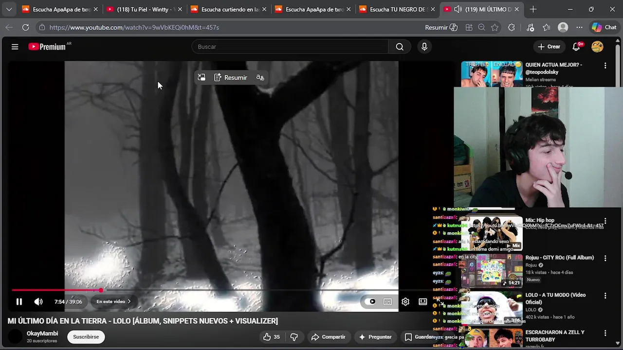Click the browser back arrow

coord(9,28)
